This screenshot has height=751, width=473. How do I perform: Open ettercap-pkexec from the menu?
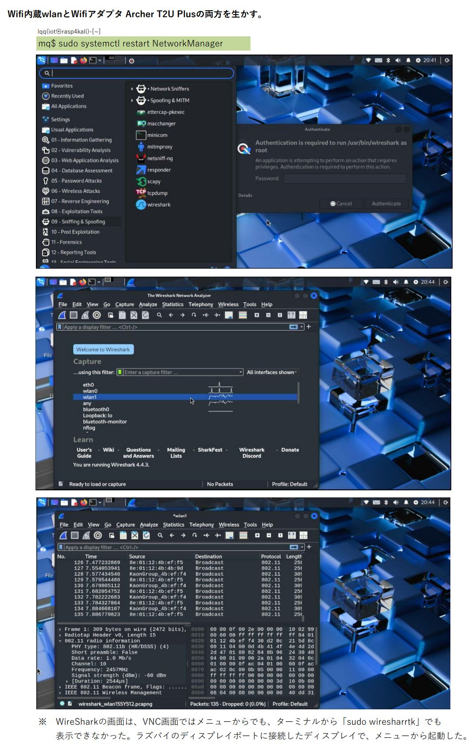tap(160, 112)
